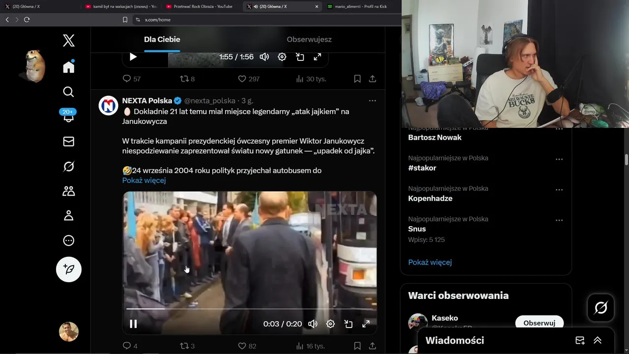Open Communities people icon in sidebar
The width and height of the screenshot is (629, 354).
[x=69, y=191]
